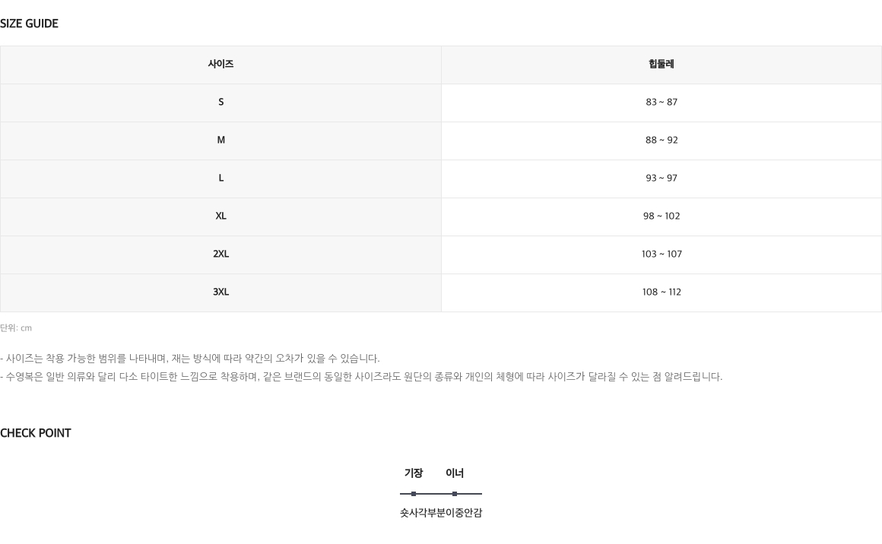
Task: Click the 힙둘레 column header
Action: click(x=661, y=65)
